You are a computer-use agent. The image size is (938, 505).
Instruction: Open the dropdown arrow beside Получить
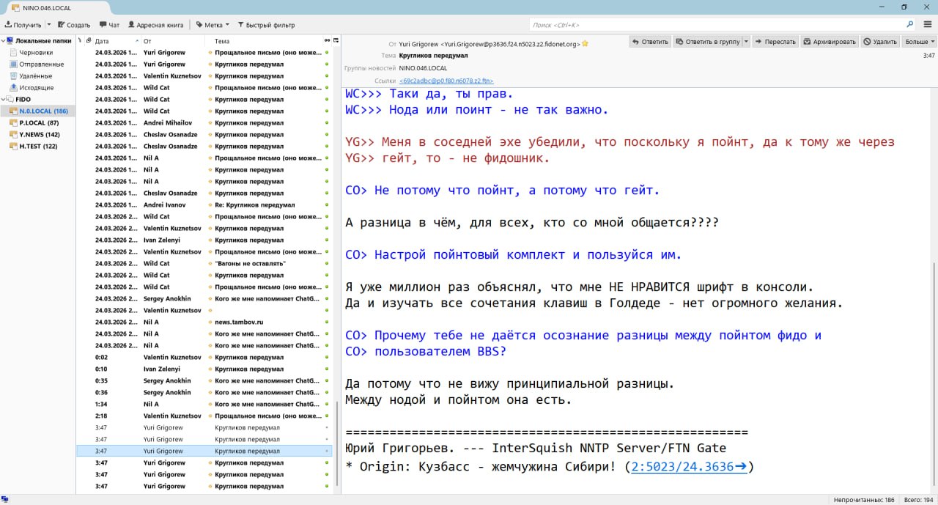pyautogui.click(x=48, y=25)
